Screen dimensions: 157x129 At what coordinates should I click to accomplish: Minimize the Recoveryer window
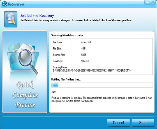click(147, 3)
